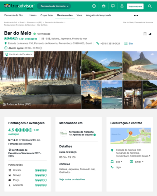Open the Fernando de Noronha location dropdown
This screenshot has height=196, width=157.
54,6
